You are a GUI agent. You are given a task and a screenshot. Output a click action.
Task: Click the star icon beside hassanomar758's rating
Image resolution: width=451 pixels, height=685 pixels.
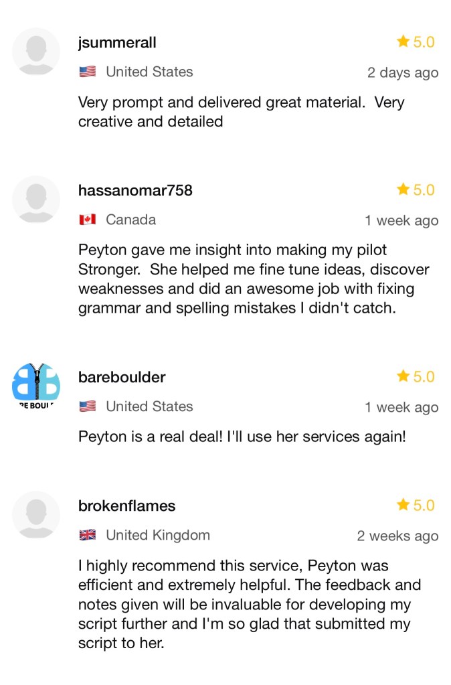pyautogui.click(x=403, y=190)
